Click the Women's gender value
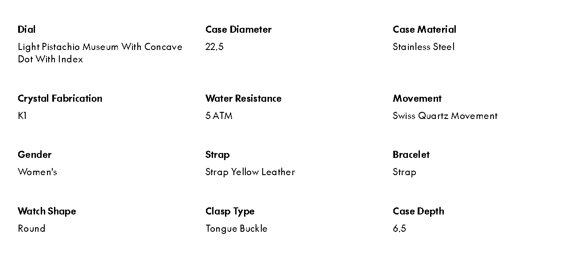578x264 pixels. click(37, 172)
